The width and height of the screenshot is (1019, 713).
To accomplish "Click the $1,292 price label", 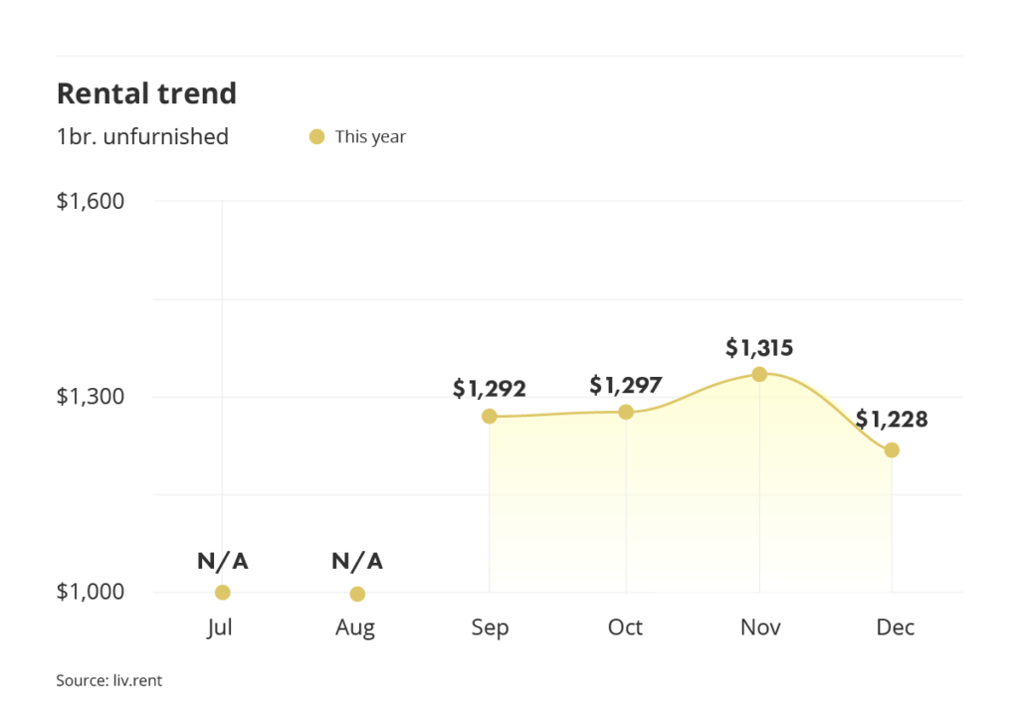I will [489, 389].
